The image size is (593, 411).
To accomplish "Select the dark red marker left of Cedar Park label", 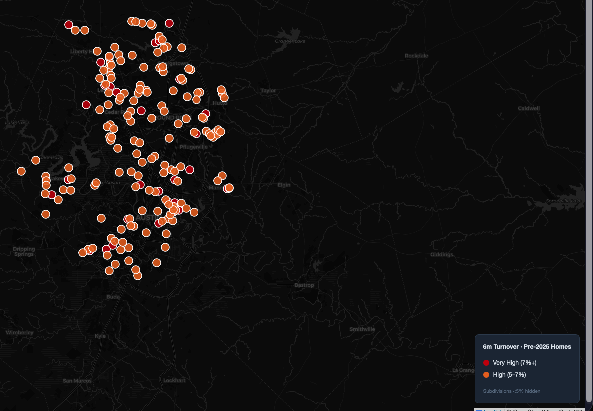I will point(86,105).
